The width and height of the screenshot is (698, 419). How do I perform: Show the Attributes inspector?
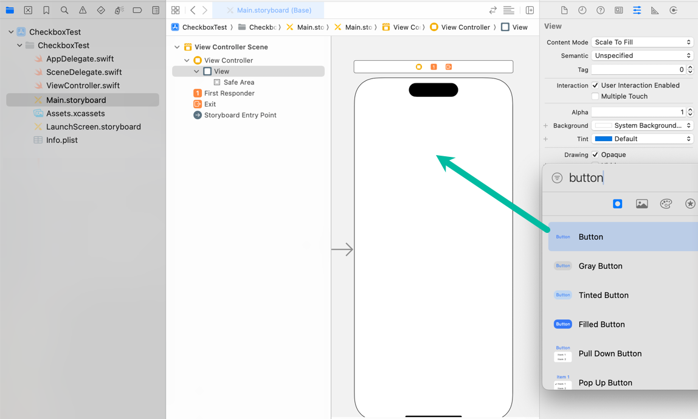[x=637, y=10]
